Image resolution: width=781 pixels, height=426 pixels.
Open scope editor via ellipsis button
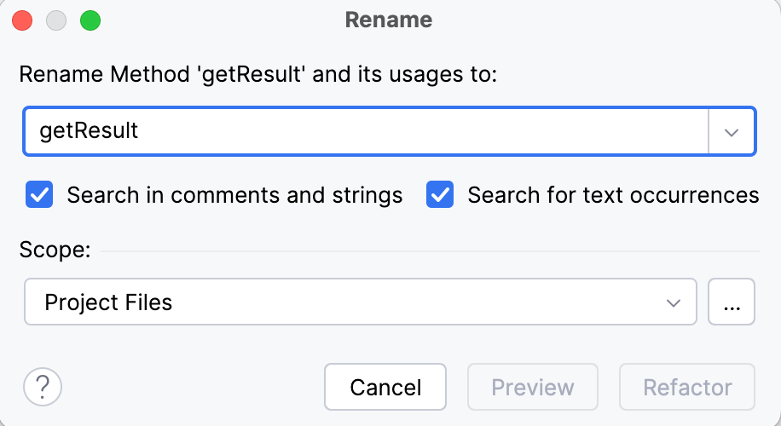pyautogui.click(x=732, y=302)
